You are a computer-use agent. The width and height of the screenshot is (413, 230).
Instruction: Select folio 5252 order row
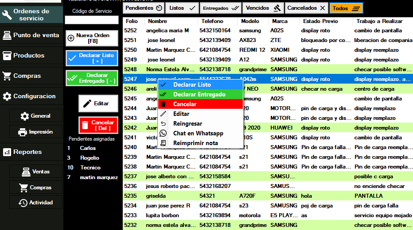click(x=268, y=31)
